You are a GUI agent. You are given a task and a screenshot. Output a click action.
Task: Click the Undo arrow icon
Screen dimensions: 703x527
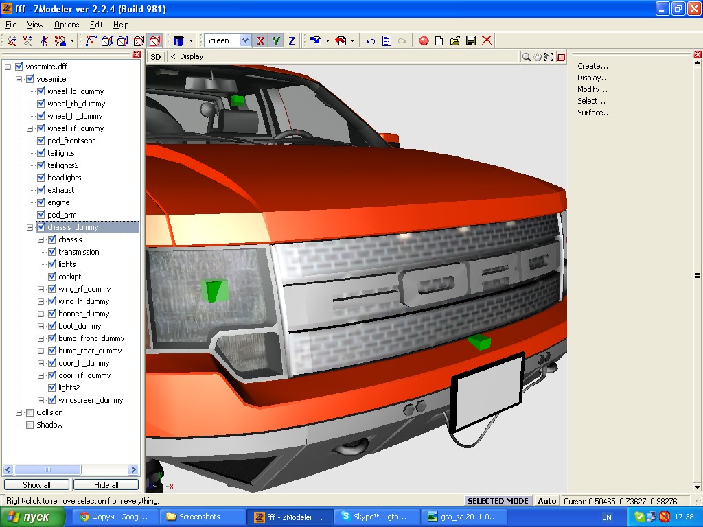370,40
